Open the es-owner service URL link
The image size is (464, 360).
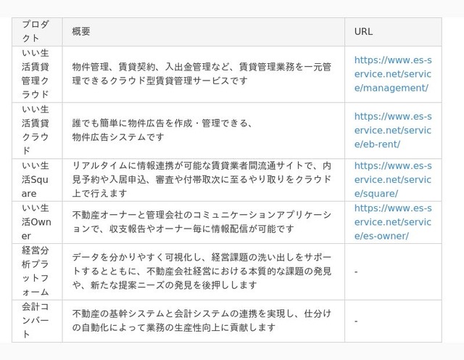(x=393, y=222)
